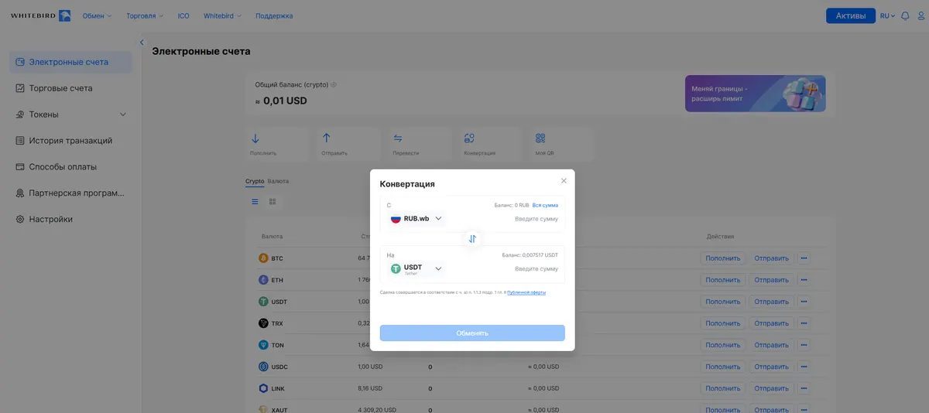Switch to list view icon
Screen dimensions: 929x413
point(255,202)
